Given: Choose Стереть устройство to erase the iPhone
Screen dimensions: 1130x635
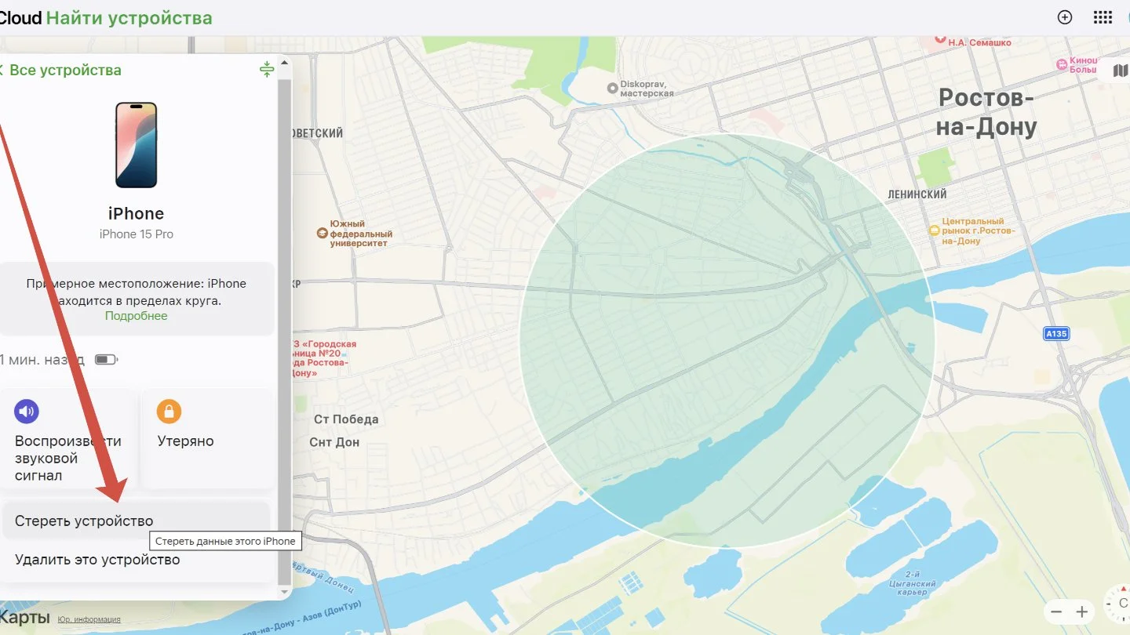Looking at the screenshot, I should point(137,521).
